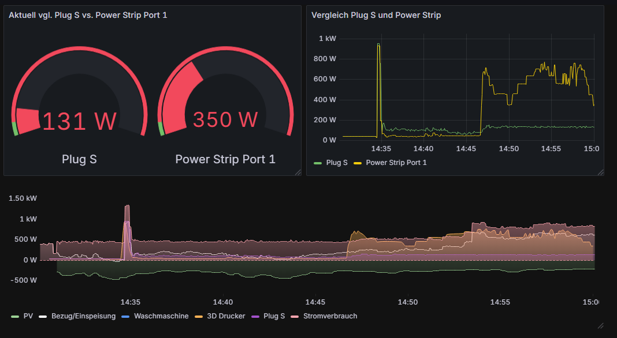Grab the resize handle of the gauge panel
The height and width of the screenshot is (338, 617).
pyautogui.click(x=298, y=172)
